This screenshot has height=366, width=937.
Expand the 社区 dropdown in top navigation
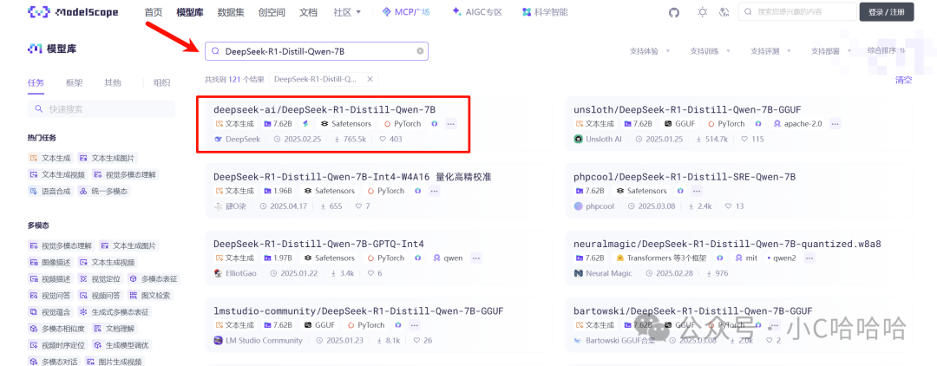click(x=347, y=12)
